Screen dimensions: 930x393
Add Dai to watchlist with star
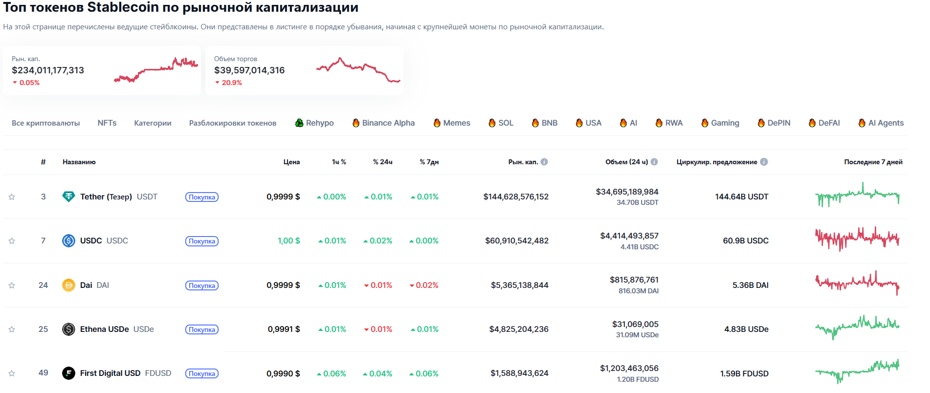click(12, 285)
